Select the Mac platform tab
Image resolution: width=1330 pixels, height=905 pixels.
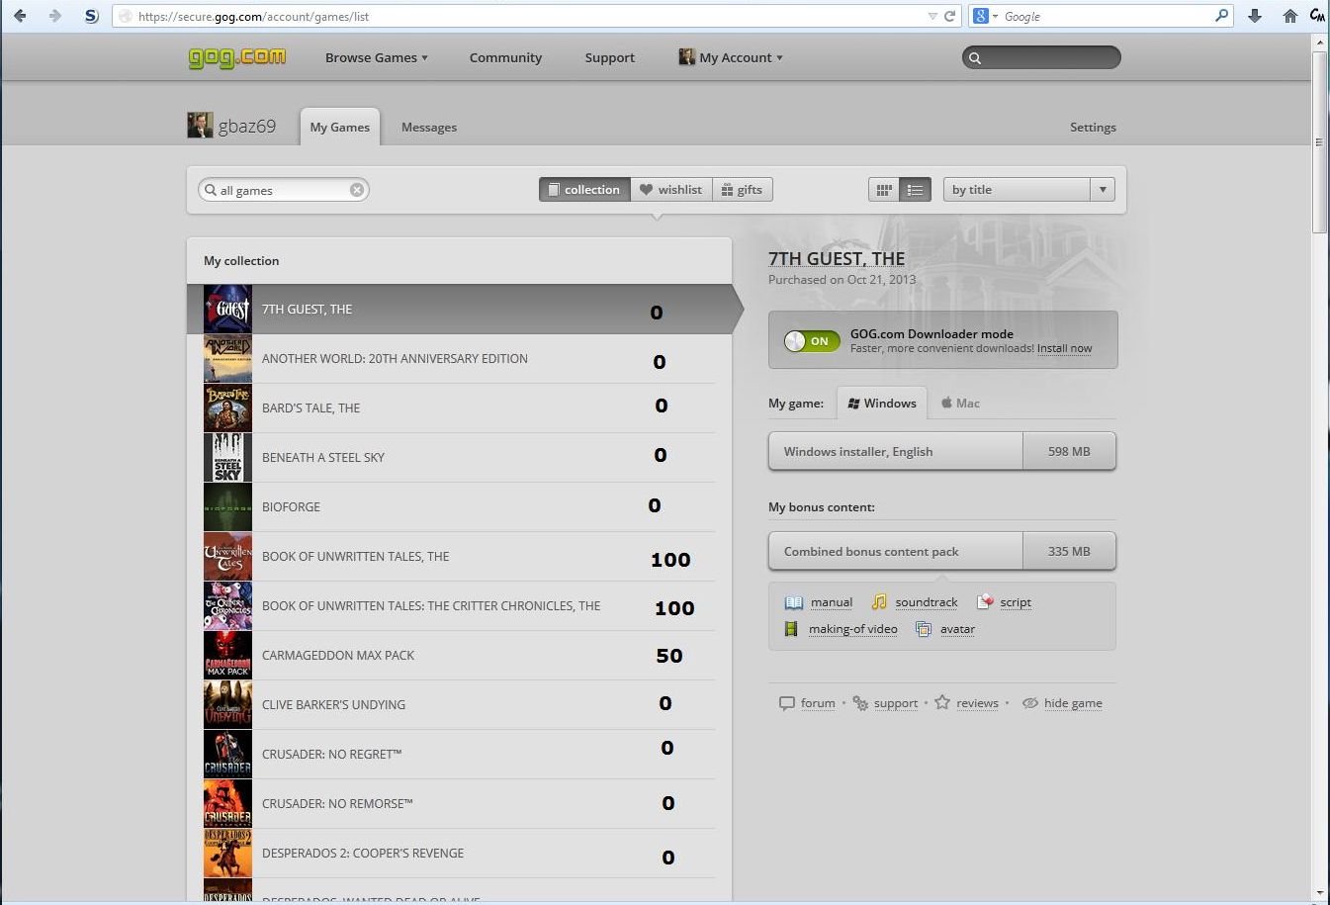960,403
